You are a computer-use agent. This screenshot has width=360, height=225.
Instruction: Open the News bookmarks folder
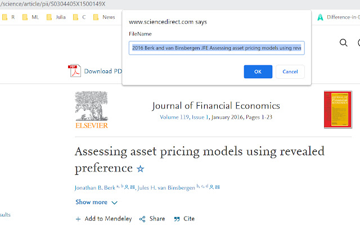(104, 17)
